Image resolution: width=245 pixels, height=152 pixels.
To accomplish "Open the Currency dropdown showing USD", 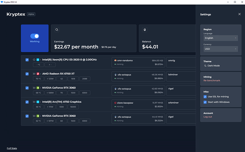I will [220, 49].
